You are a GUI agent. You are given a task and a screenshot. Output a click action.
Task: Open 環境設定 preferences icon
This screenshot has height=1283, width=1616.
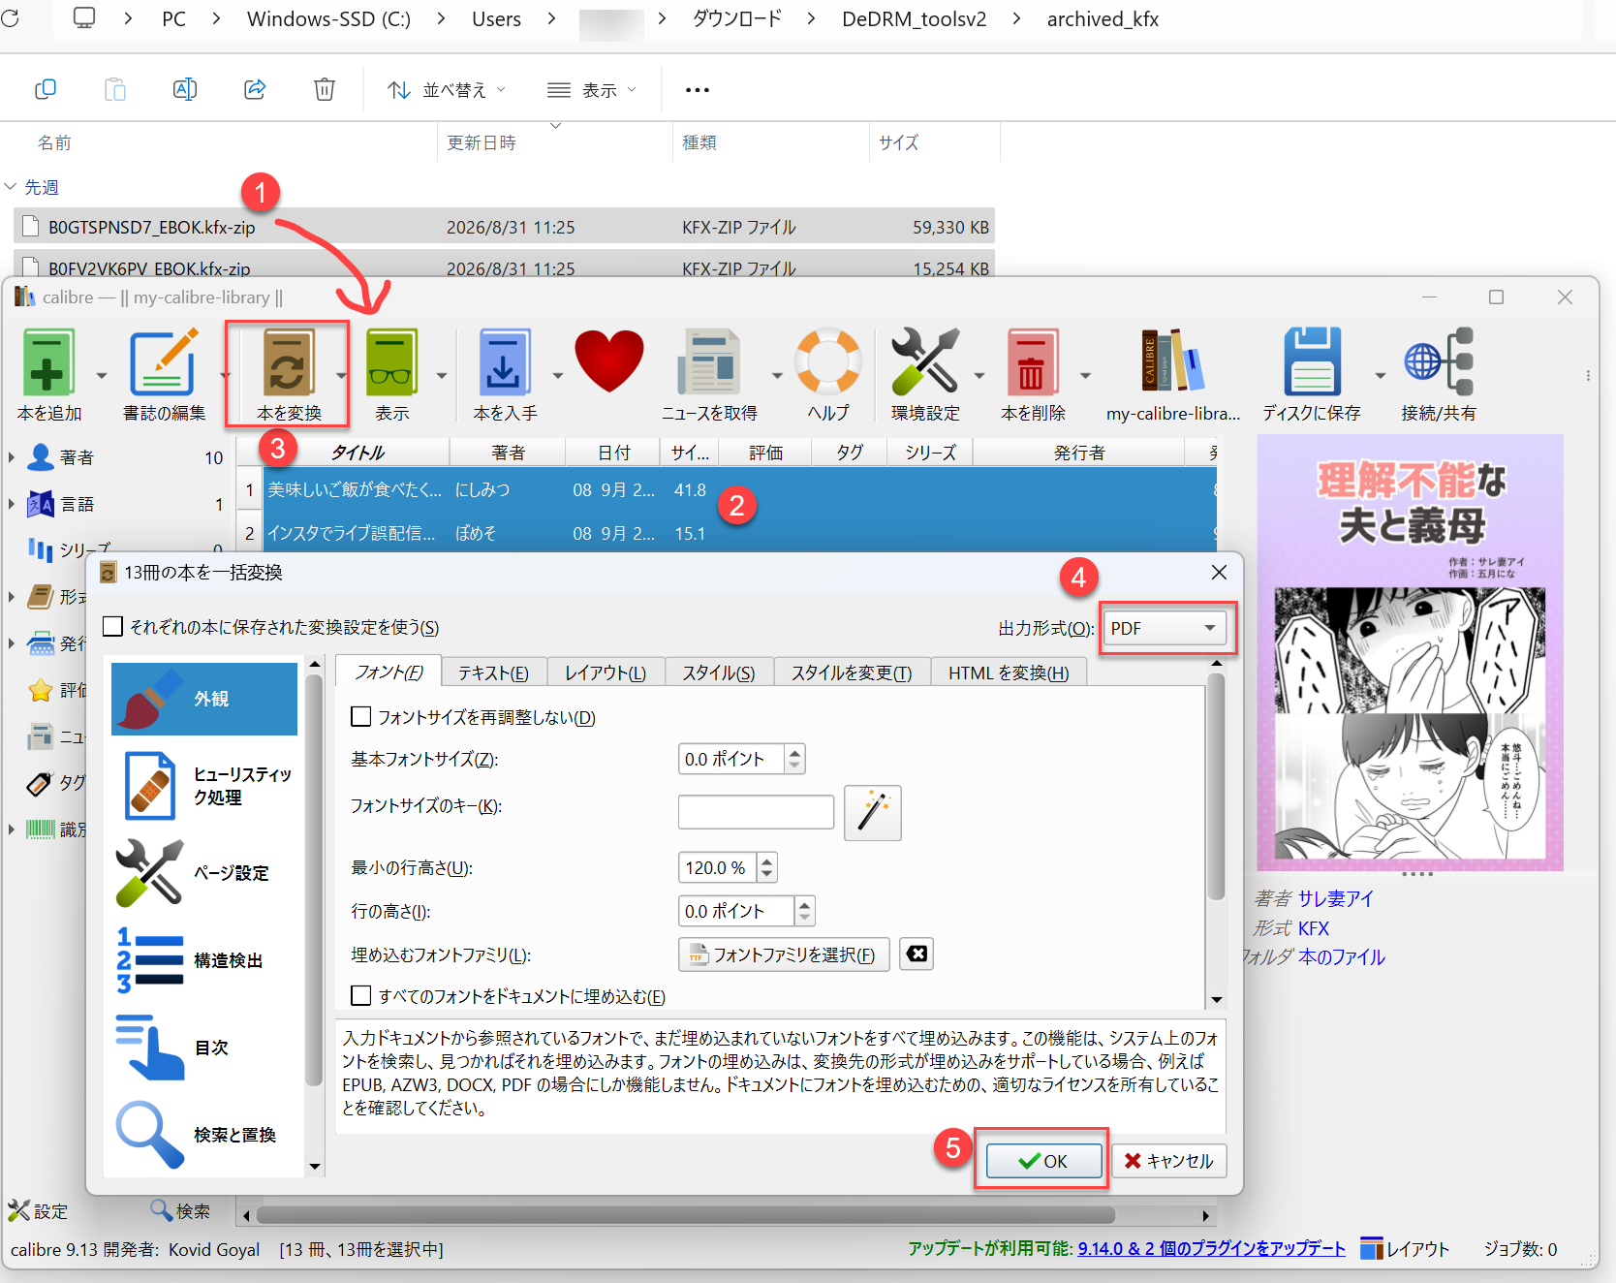point(925,360)
